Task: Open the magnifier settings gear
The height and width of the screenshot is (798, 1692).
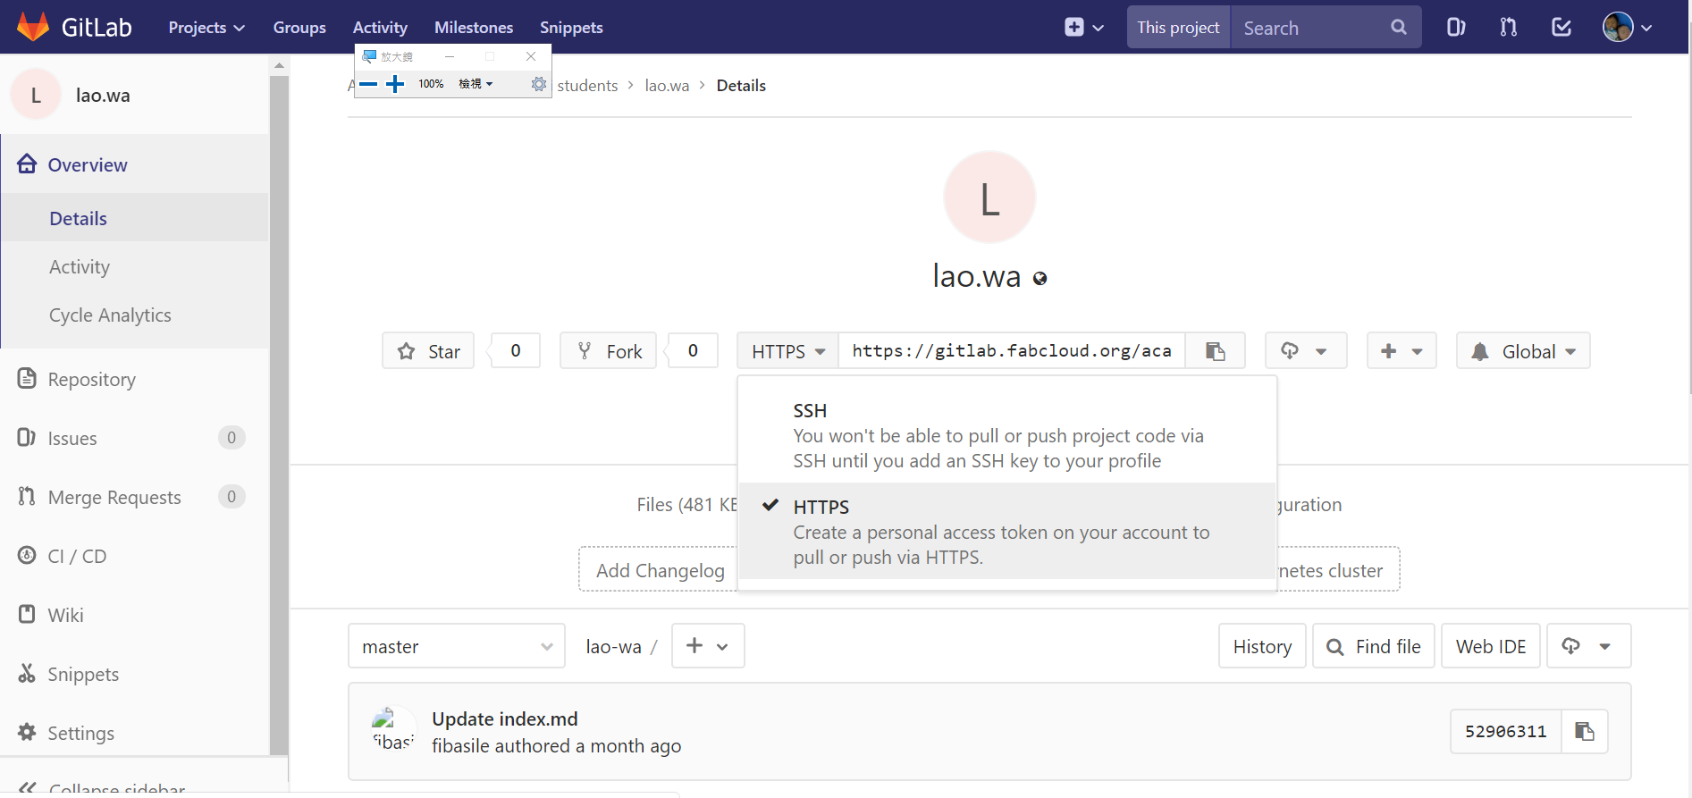Action: point(538,84)
